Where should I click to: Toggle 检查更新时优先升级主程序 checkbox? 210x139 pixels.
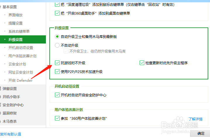click(x=142, y=63)
